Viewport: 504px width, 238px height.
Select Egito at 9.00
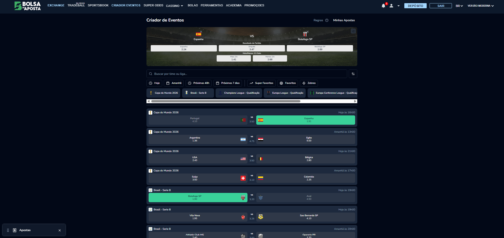(x=306, y=139)
